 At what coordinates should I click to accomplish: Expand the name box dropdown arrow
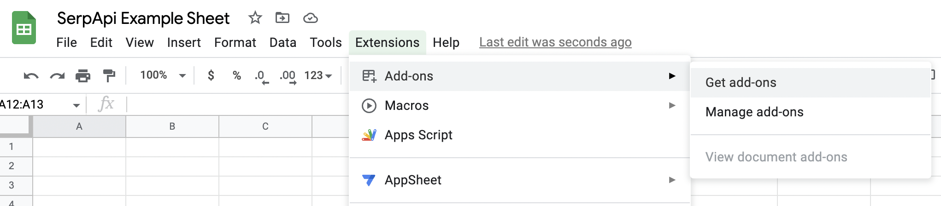point(76,105)
